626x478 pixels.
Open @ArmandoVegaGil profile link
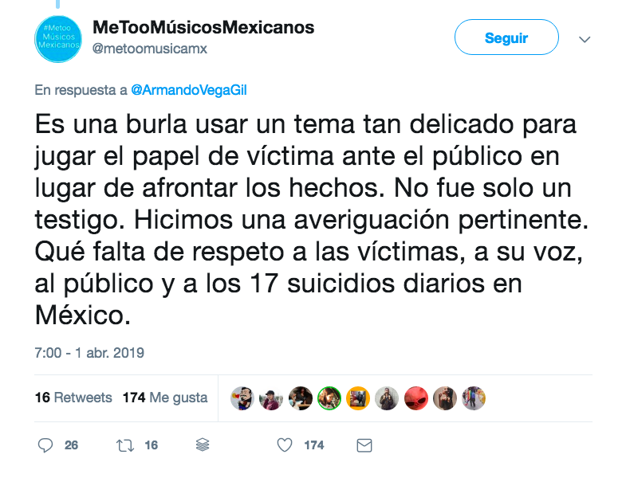(x=189, y=90)
